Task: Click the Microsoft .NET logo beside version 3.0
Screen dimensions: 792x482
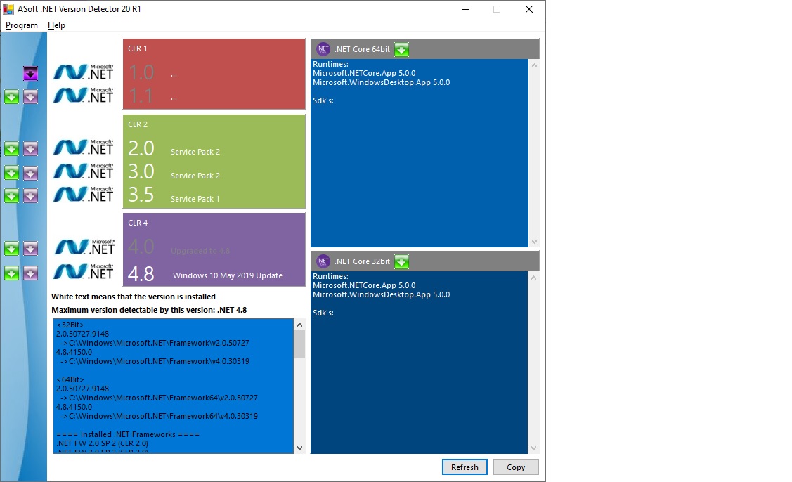Action: click(84, 171)
